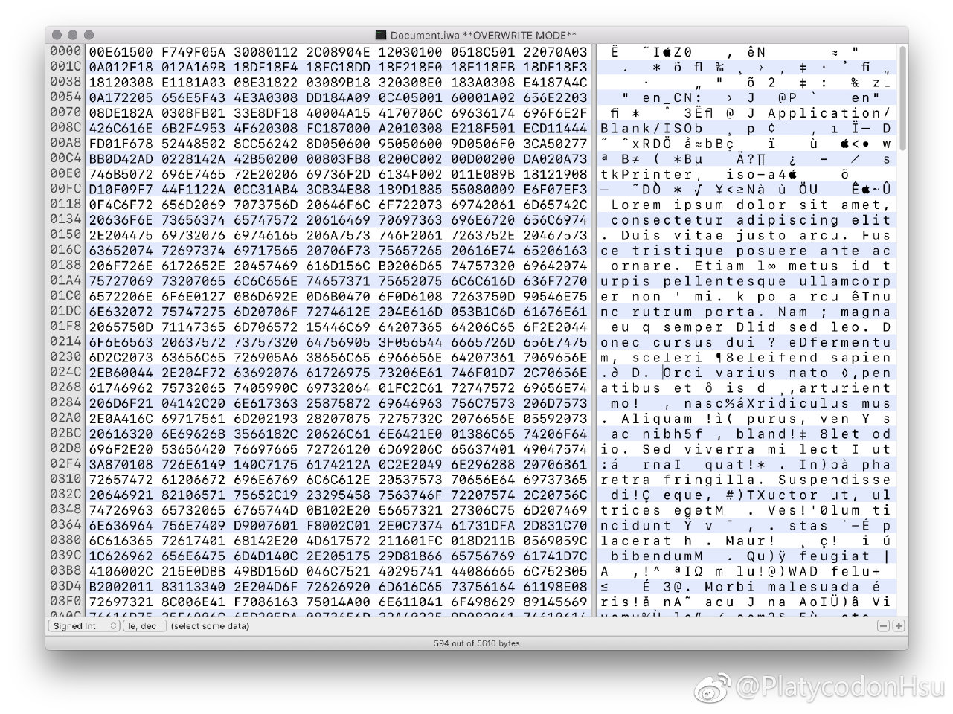Click the '594 out of 5610 bytes' status text

point(476,643)
